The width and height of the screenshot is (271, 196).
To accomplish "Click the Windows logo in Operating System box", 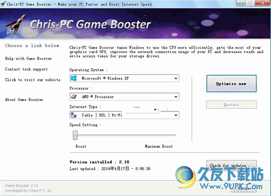I will click(74, 78).
